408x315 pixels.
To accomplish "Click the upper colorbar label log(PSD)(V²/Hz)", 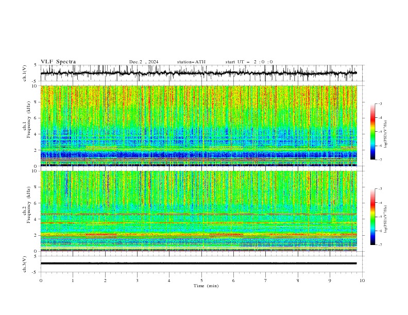I will 386,134.
